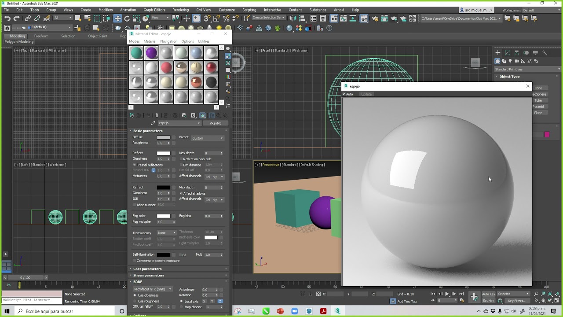Click the Cone primitive button

point(538,88)
